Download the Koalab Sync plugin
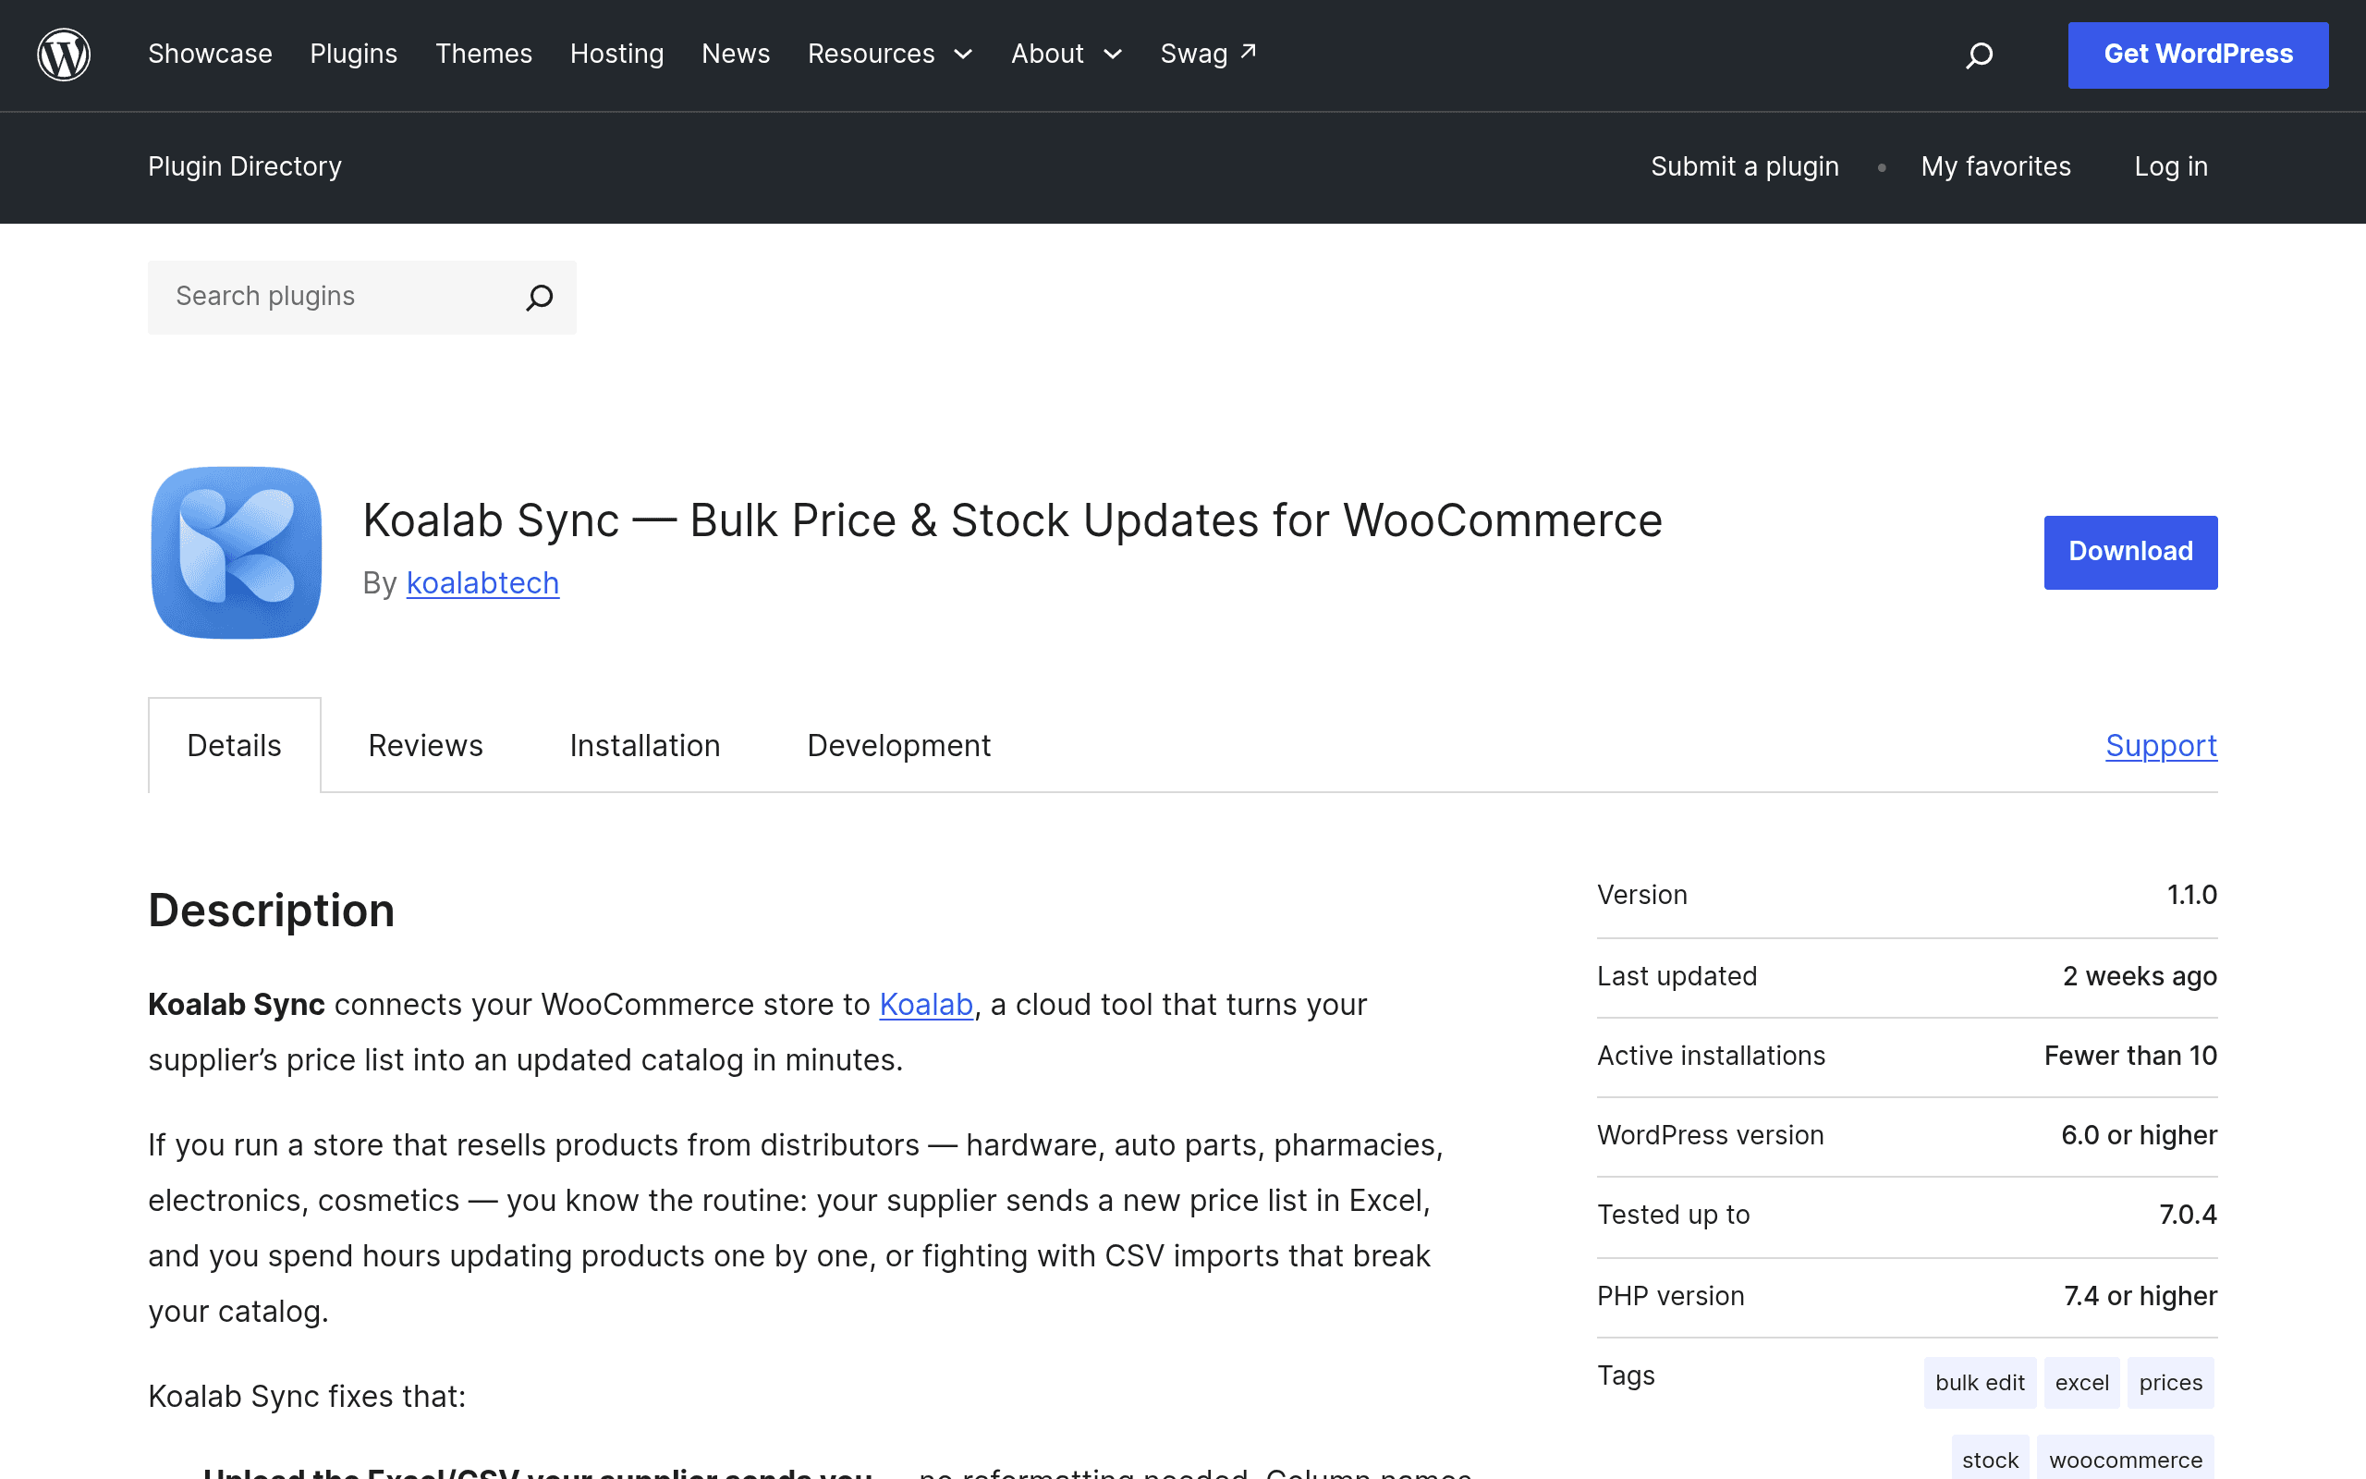The image size is (2366, 1479). coord(2130,552)
